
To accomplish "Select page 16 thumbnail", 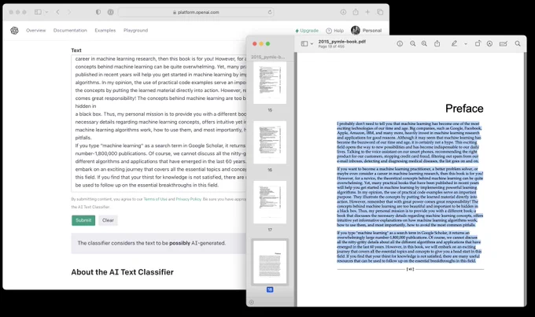I will pos(270,142).
